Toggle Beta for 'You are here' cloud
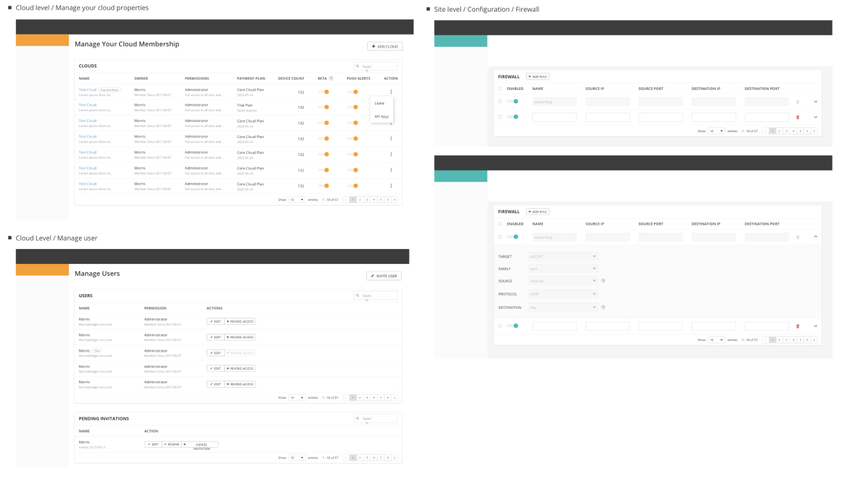The image size is (841, 477). pos(324,92)
